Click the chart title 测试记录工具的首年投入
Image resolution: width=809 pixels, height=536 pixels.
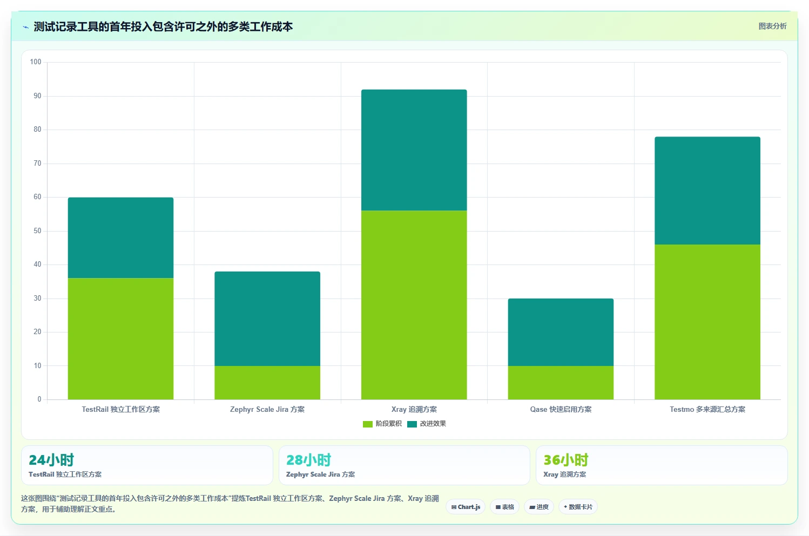pyautogui.click(x=163, y=26)
